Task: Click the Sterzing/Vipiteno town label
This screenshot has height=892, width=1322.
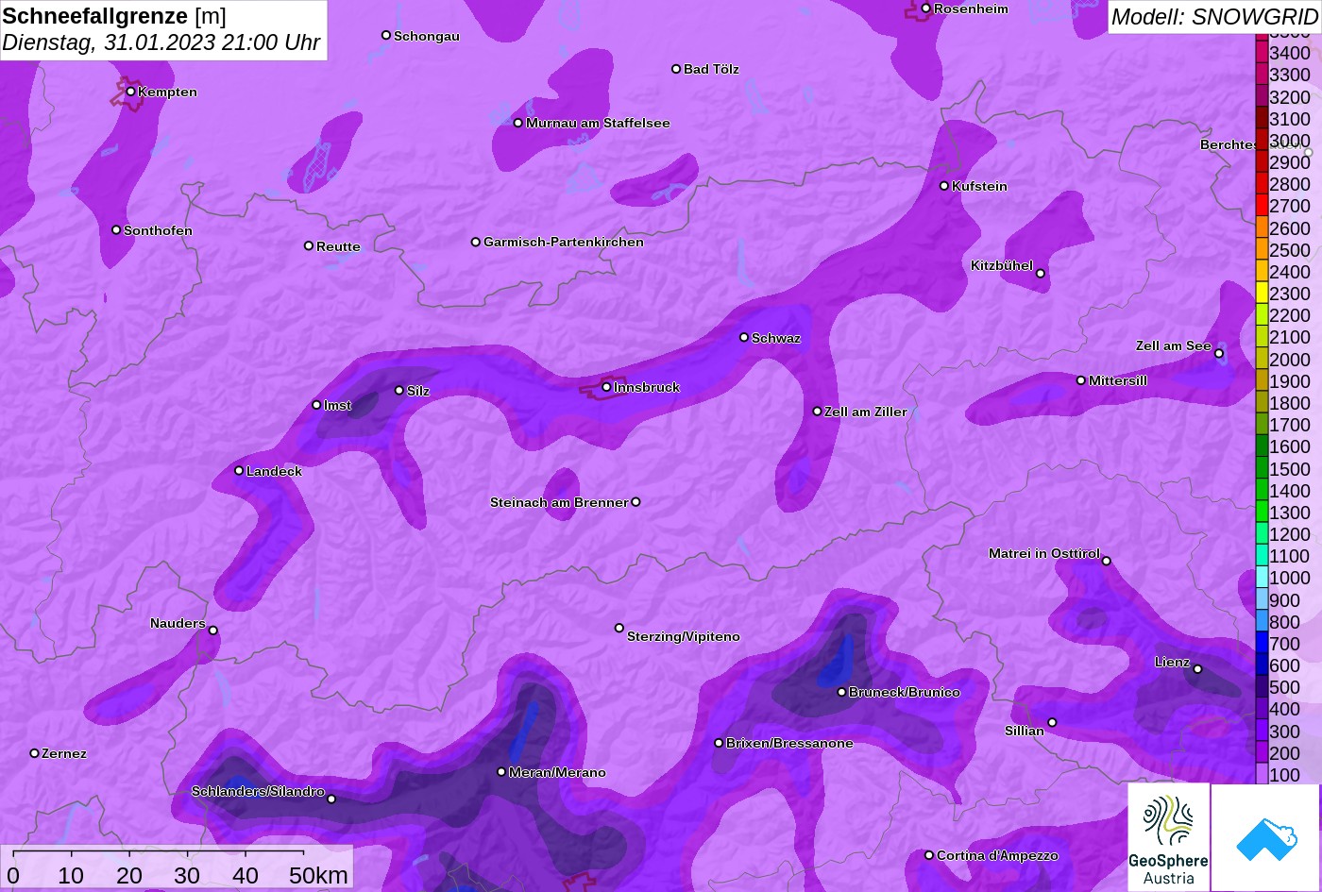Action: pos(683,637)
